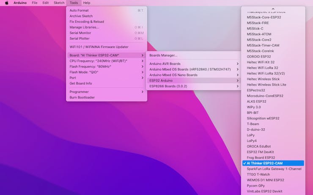Launch WiFi101 / WiFiNINA Firmware Updater

(107, 47)
